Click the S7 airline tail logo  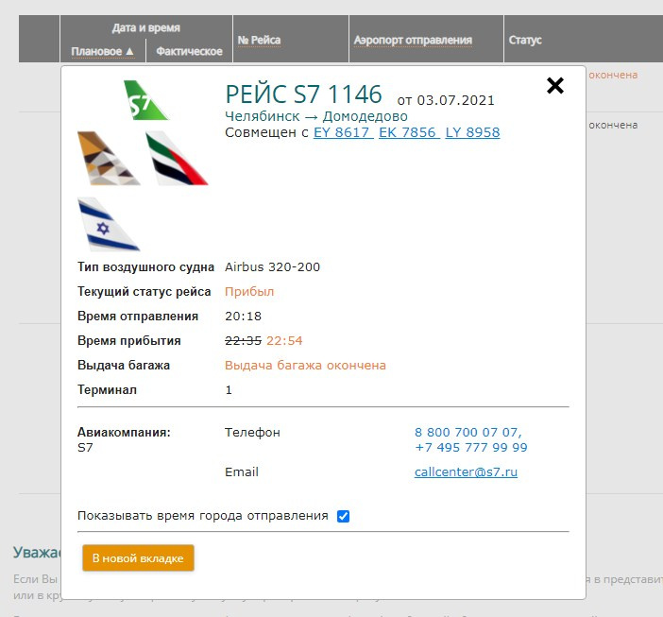click(145, 100)
